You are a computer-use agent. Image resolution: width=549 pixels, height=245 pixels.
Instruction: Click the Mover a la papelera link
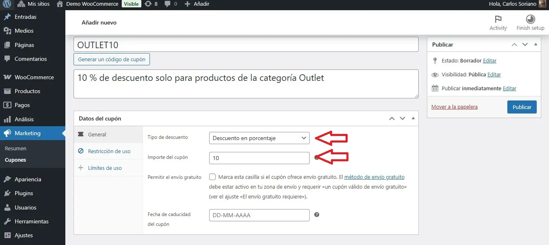[x=454, y=107]
